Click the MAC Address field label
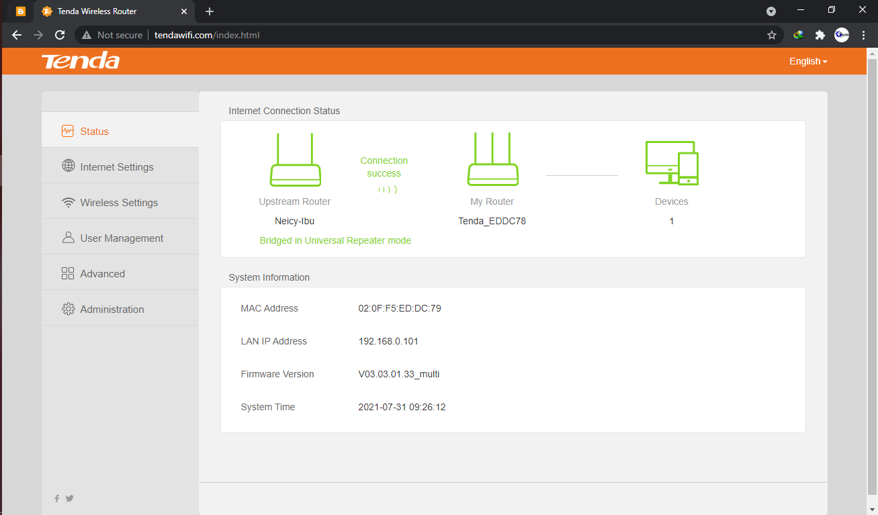878x515 pixels. [x=269, y=309]
